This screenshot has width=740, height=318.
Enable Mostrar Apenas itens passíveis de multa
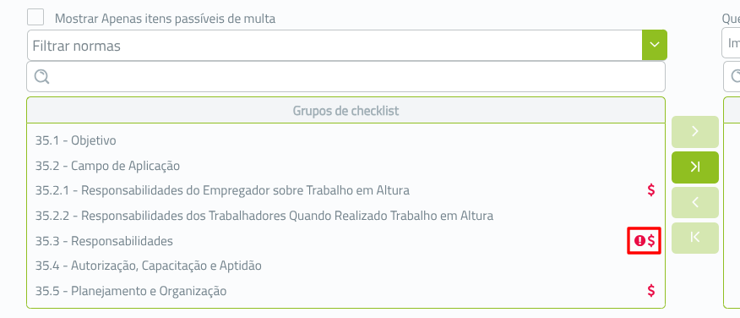(x=35, y=18)
